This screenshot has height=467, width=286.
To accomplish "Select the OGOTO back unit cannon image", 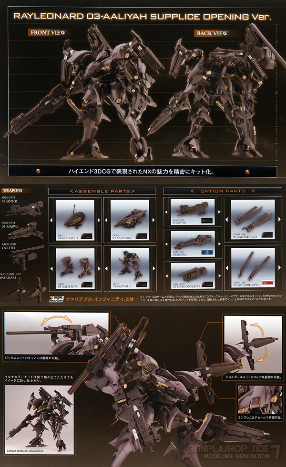I will point(27,257).
